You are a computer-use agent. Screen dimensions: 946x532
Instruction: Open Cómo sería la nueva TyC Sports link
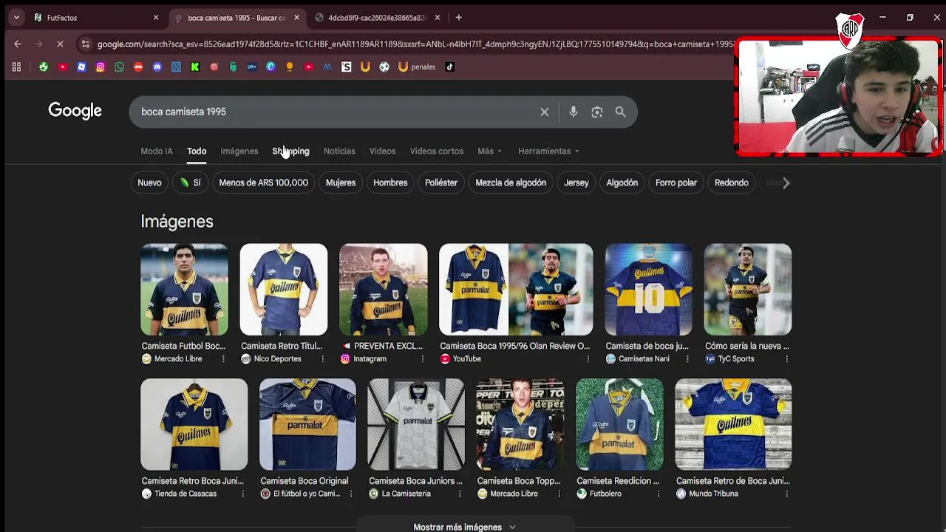[x=747, y=346]
